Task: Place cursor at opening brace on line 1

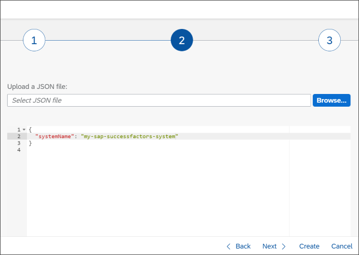Action: (30, 130)
